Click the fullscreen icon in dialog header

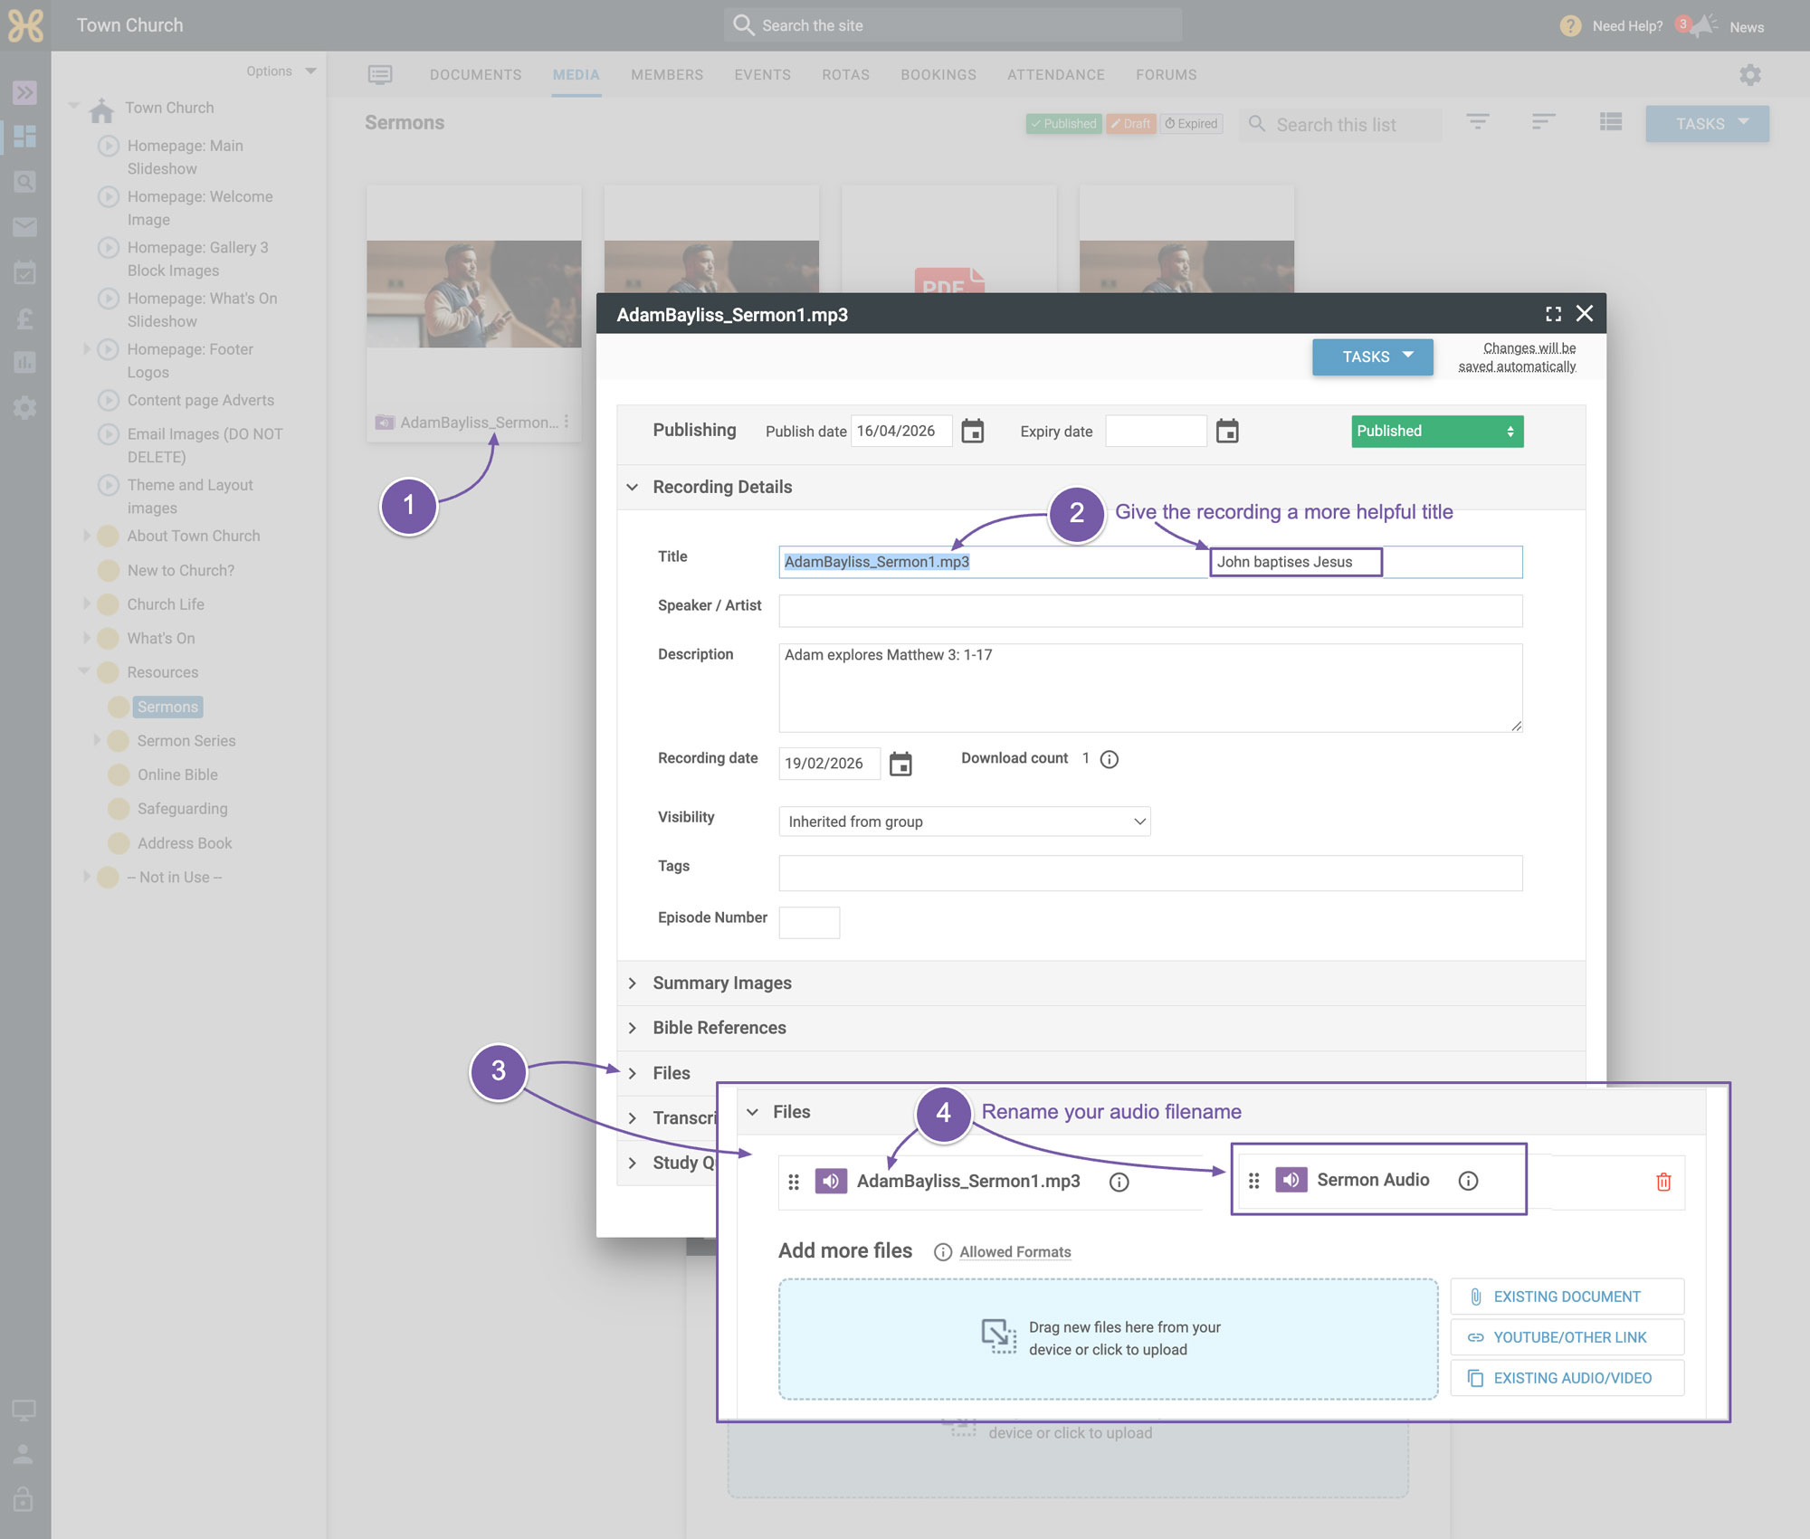[x=1553, y=314]
